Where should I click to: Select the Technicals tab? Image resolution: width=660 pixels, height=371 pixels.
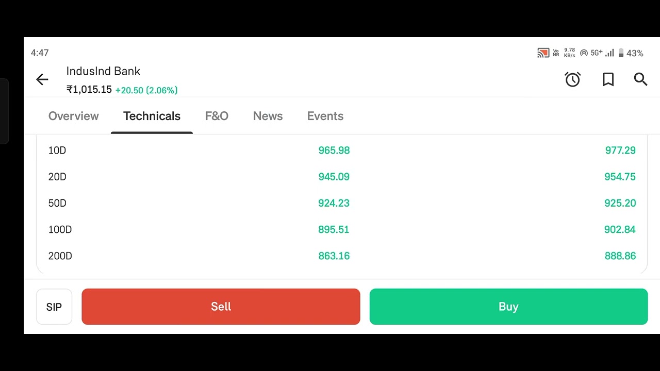pyautogui.click(x=152, y=116)
